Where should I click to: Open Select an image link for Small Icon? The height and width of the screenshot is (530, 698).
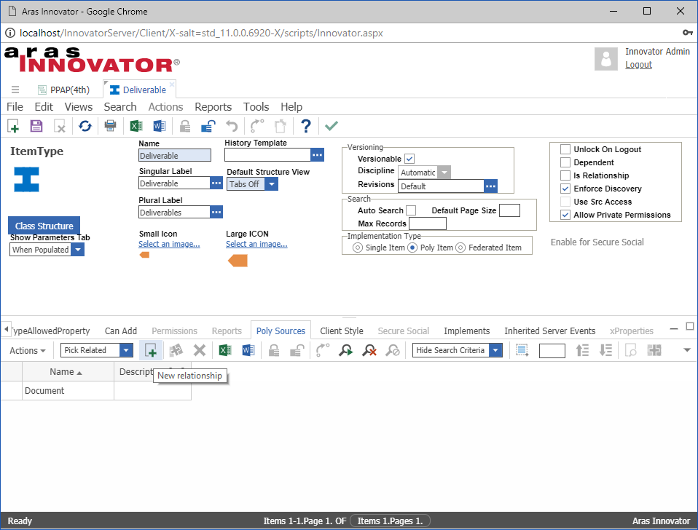coord(169,244)
